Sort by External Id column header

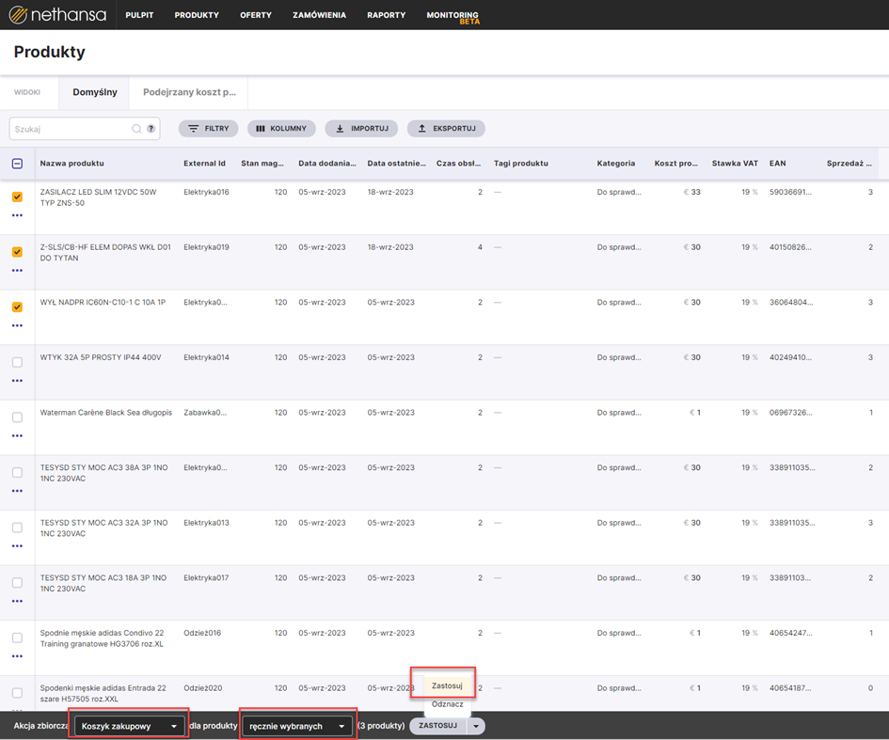[x=205, y=164]
